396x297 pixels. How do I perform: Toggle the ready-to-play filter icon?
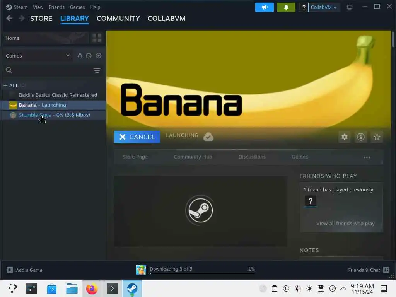point(99,56)
